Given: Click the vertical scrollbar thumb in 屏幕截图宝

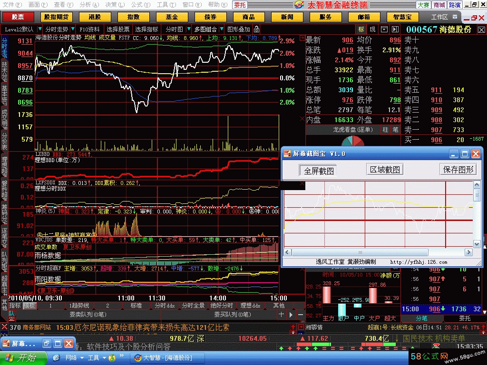Looking at the screenshot, I should click(x=477, y=195).
